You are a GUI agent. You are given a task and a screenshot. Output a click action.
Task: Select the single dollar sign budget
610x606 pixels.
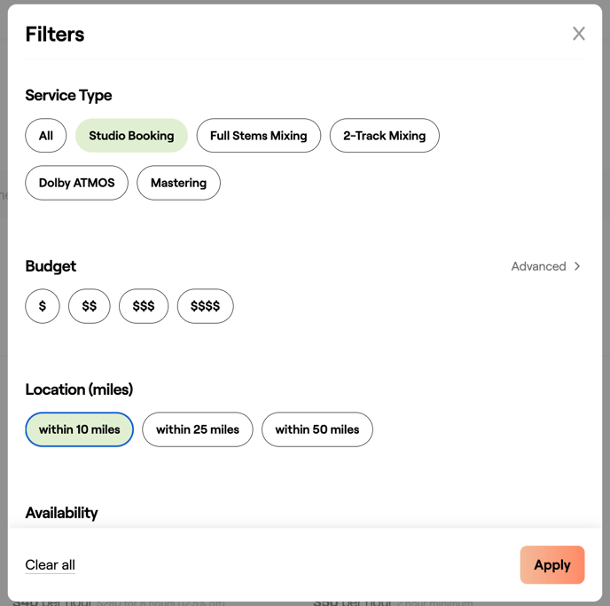click(43, 306)
